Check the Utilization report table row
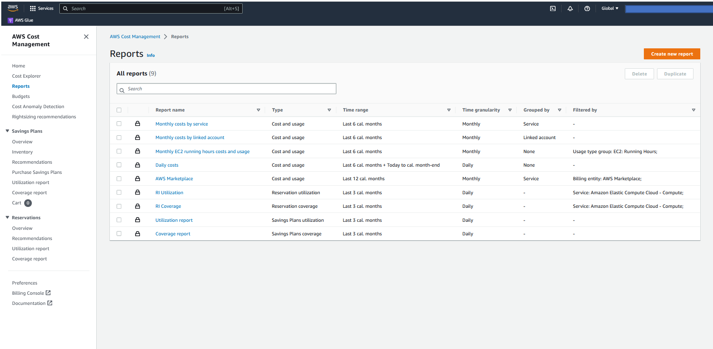Image resolution: width=713 pixels, height=349 pixels. point(119,220)
